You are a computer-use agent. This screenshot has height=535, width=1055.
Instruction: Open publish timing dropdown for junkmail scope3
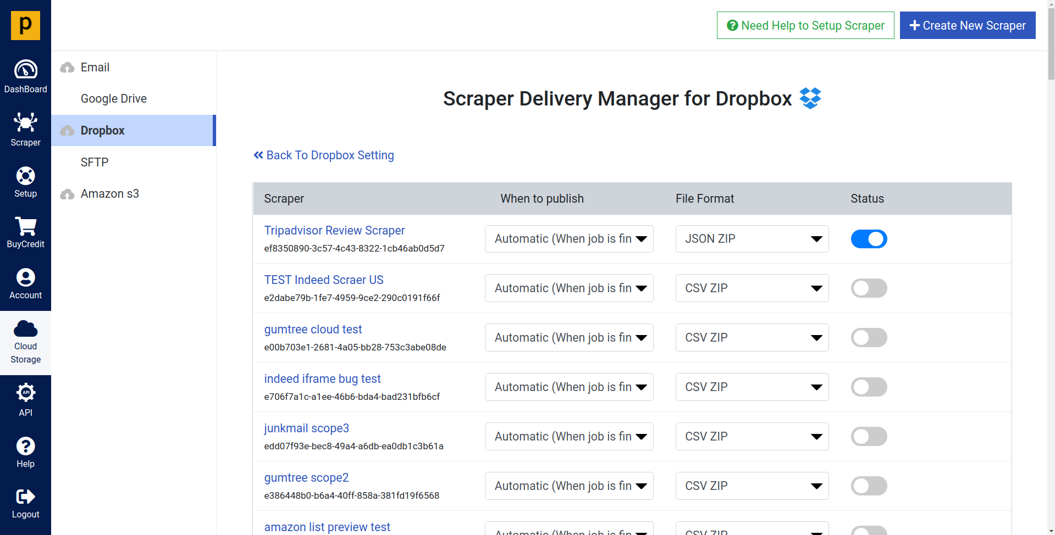point(569,437)
